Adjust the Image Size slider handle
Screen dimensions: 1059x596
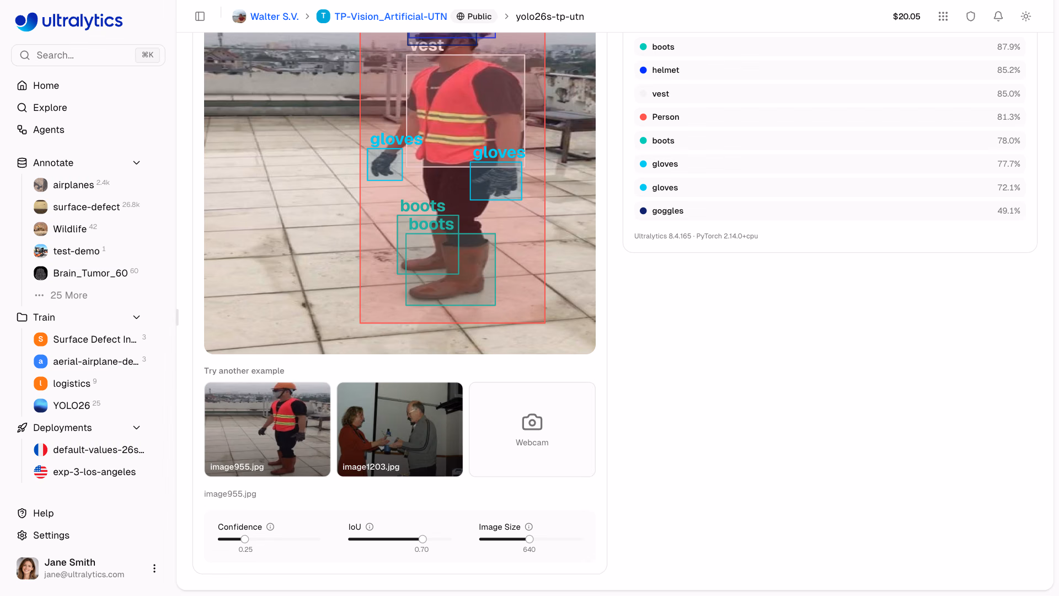click(529, 539)
